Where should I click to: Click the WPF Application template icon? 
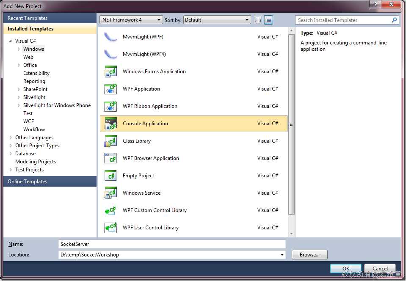pyautogui.click(x=110, y=89)
